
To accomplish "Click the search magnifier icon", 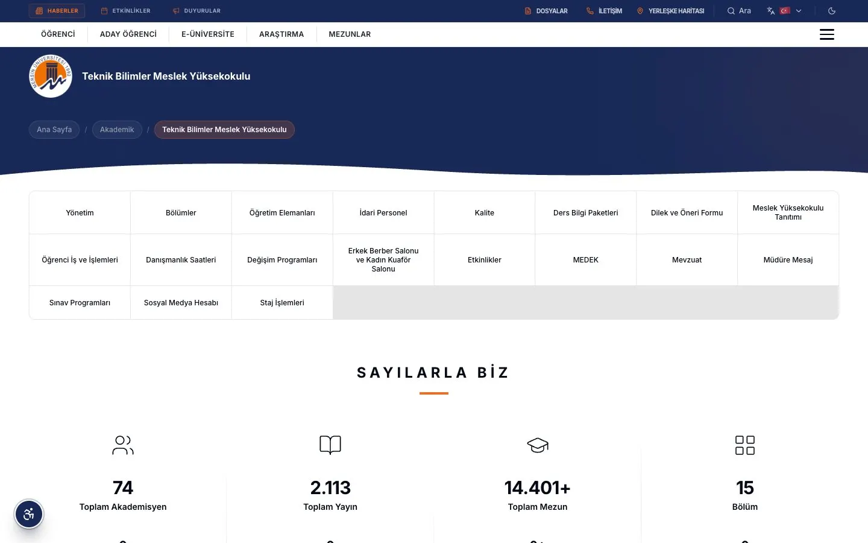I will pyautogui.click(x=731, y=11).
